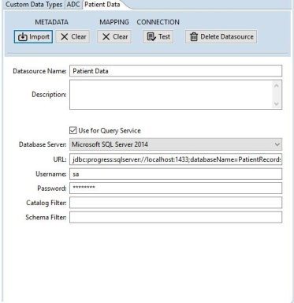The width and height of the screenshot is (294, 303).
Task: Select the Patient Data tab
Action: click(102, 5)
